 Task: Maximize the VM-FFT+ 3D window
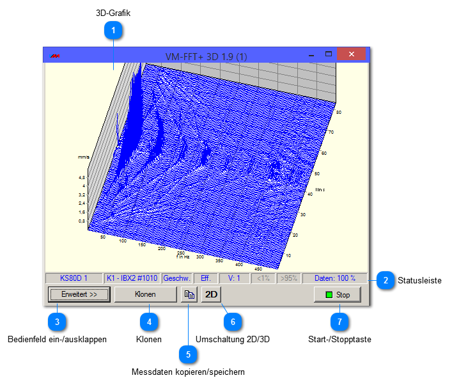point(329,55)
